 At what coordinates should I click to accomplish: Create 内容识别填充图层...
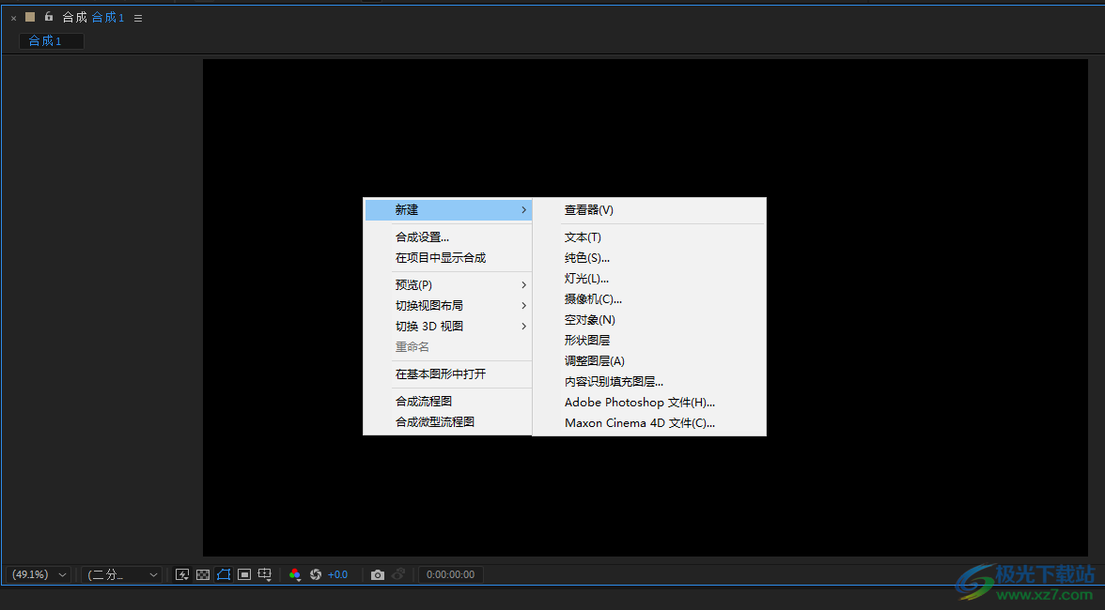[649, 381]
